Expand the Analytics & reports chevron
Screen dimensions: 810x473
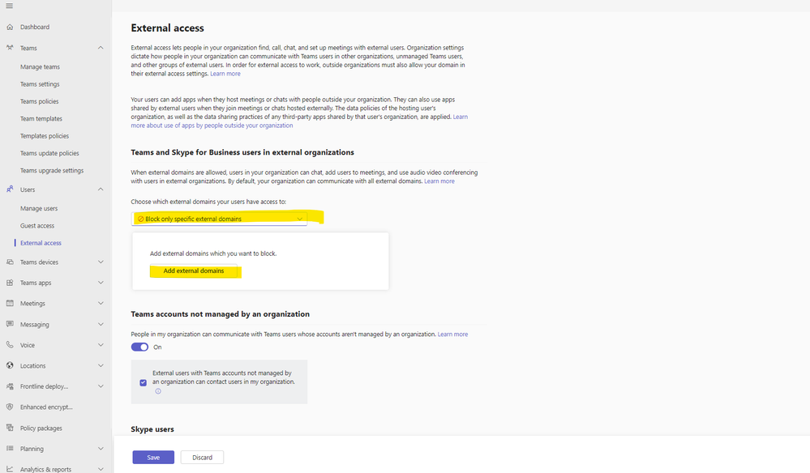click(101, 469)
